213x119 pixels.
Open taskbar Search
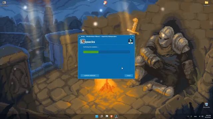(102, 116)
